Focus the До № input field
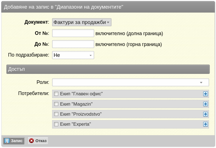This screenshot has height=148, width=216. point(73,44)
